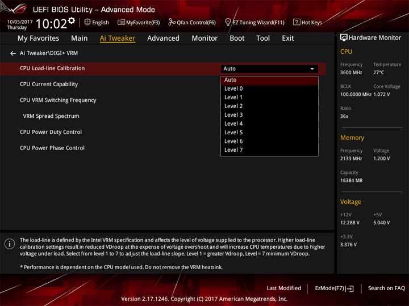Choose Level 3 calibration option
The width and height of the screenshot is (409, 306).
(269, 115)
